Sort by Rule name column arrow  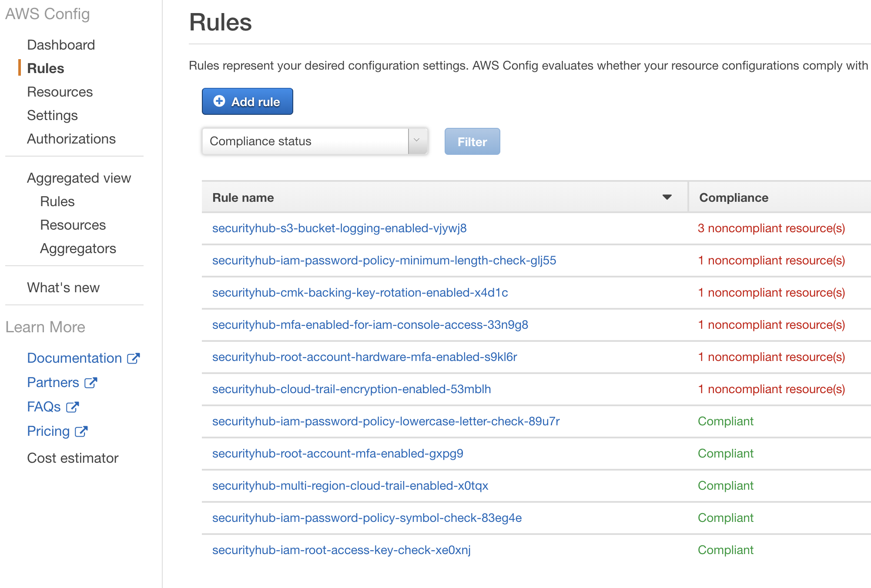pyautogui.click(x=667, y=197)
